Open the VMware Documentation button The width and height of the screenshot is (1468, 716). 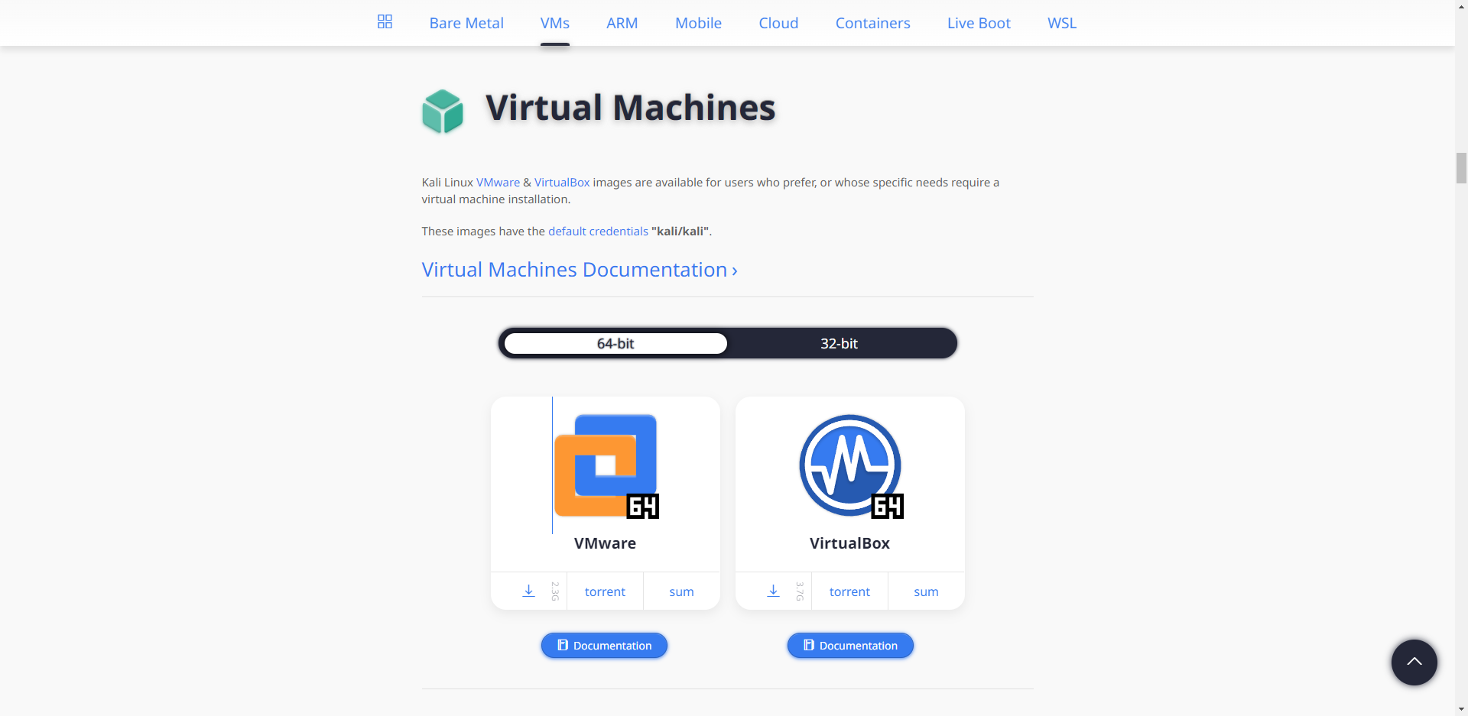pyautogui.click(x=604, y=646)
